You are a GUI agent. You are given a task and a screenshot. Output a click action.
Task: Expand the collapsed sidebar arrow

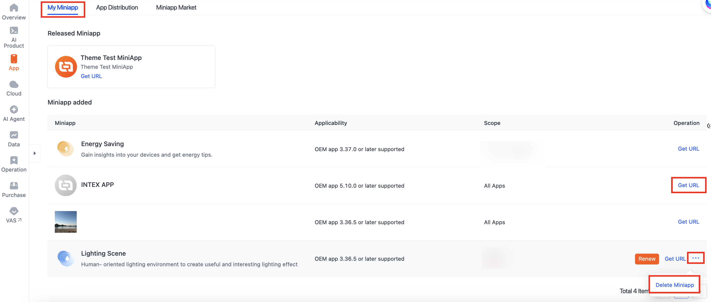(x=35, y=153)
